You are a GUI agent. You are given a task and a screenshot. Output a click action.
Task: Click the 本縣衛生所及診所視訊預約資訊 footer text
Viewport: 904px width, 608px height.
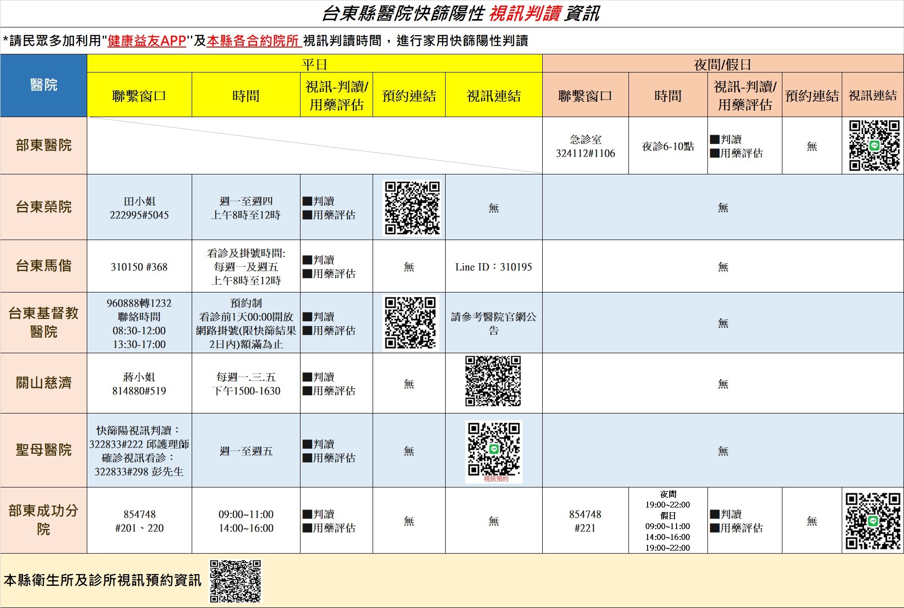pos(102,580)
